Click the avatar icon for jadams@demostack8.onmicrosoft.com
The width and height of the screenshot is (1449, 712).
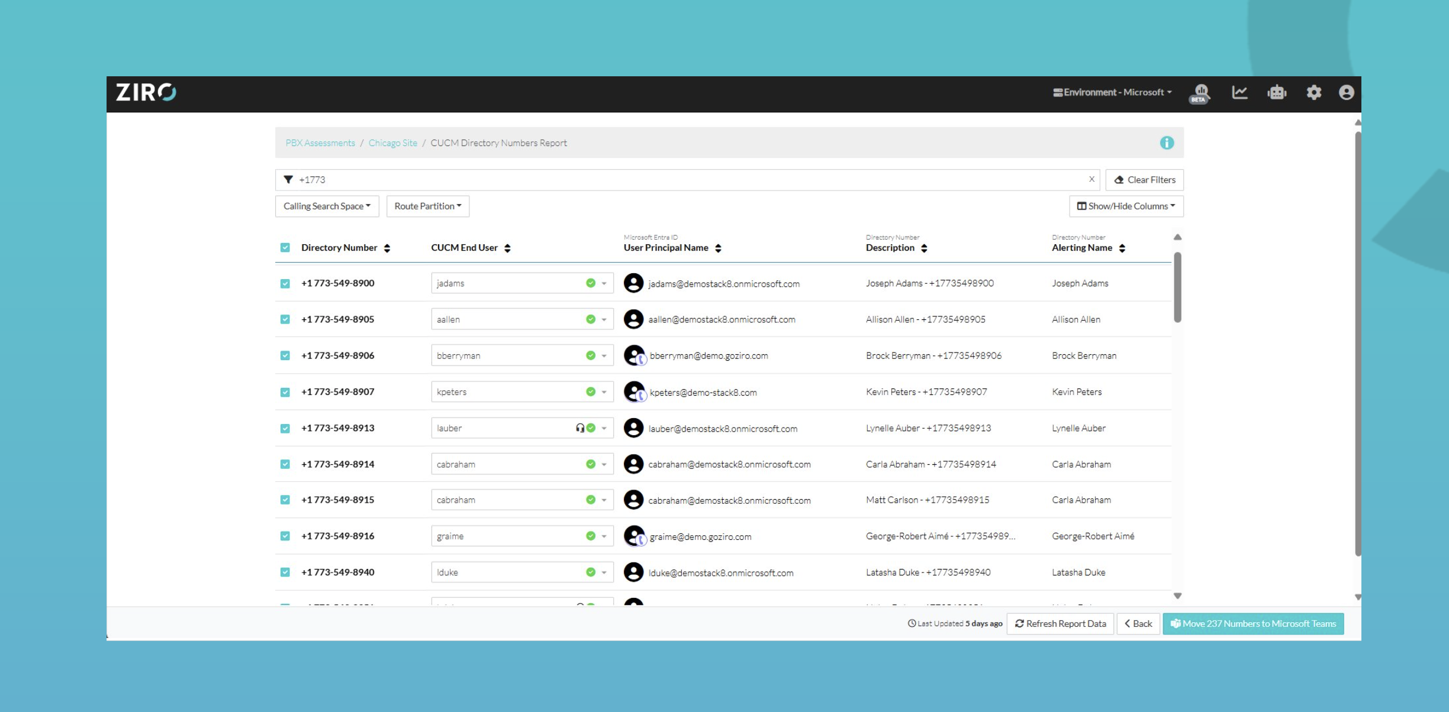pyautogui.click(x=633, y=283)
